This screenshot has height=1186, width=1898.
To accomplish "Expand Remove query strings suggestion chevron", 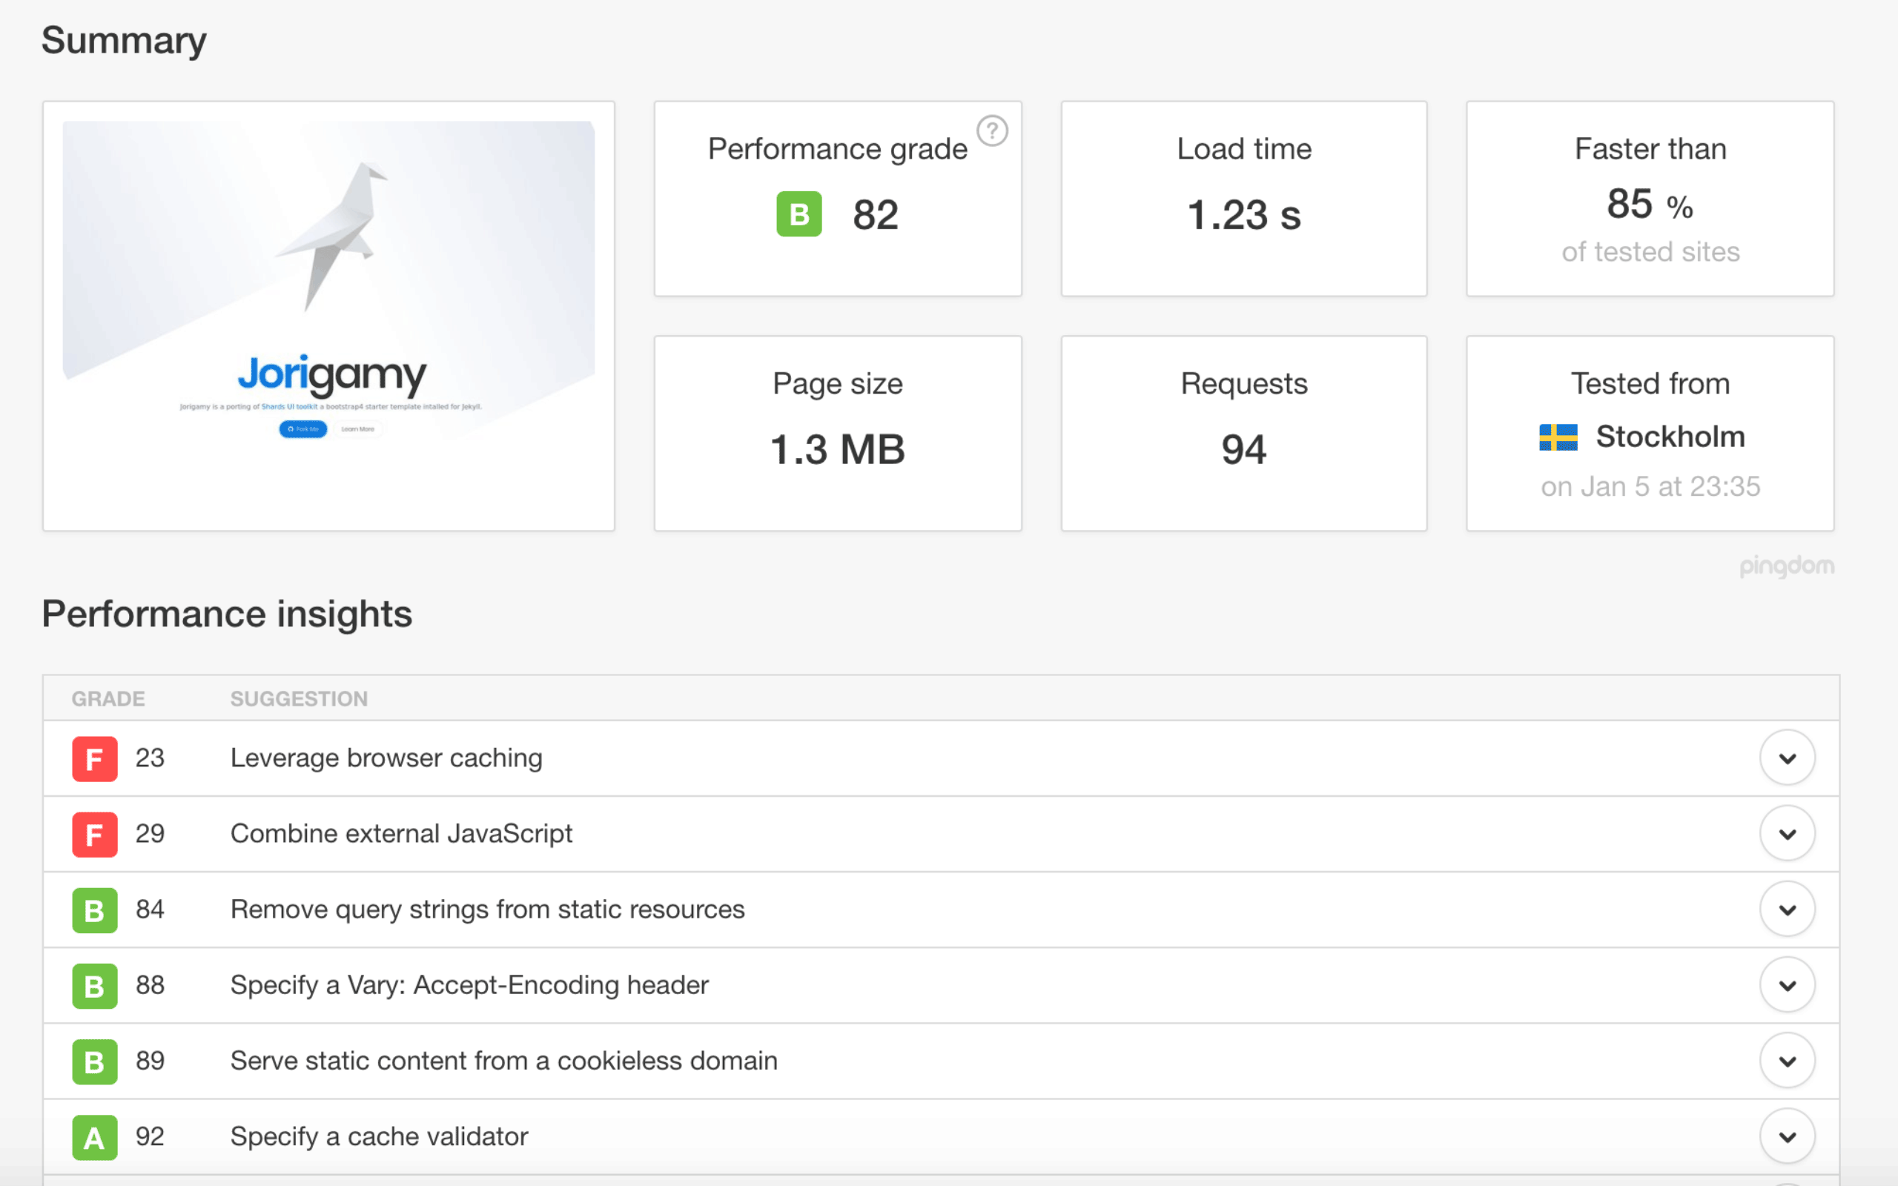I will 1787,910.
